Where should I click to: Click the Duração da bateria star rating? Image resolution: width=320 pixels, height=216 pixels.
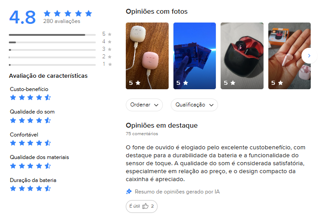[x=30, y=188]
